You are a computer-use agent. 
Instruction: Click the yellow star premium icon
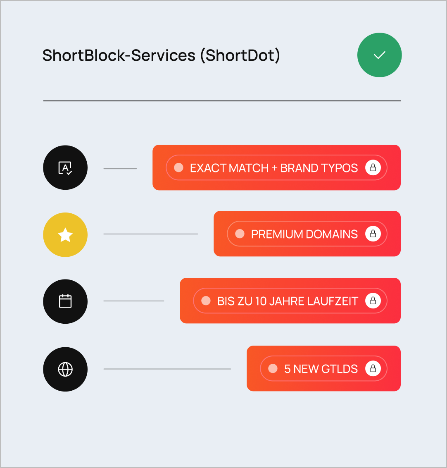point(65,234)
